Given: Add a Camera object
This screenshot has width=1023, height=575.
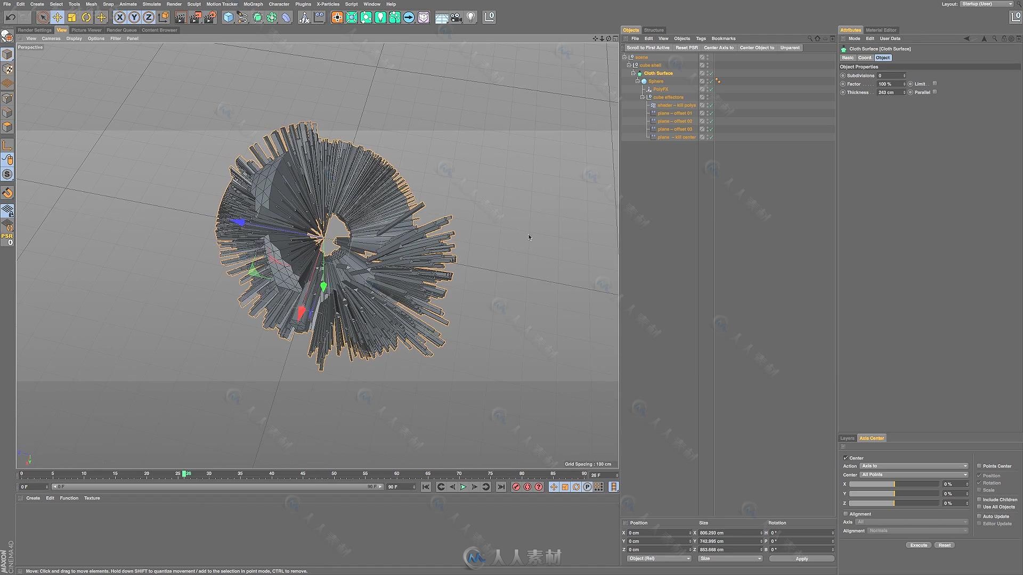Looking at the screenshot, I should click(x=457, y=18).
